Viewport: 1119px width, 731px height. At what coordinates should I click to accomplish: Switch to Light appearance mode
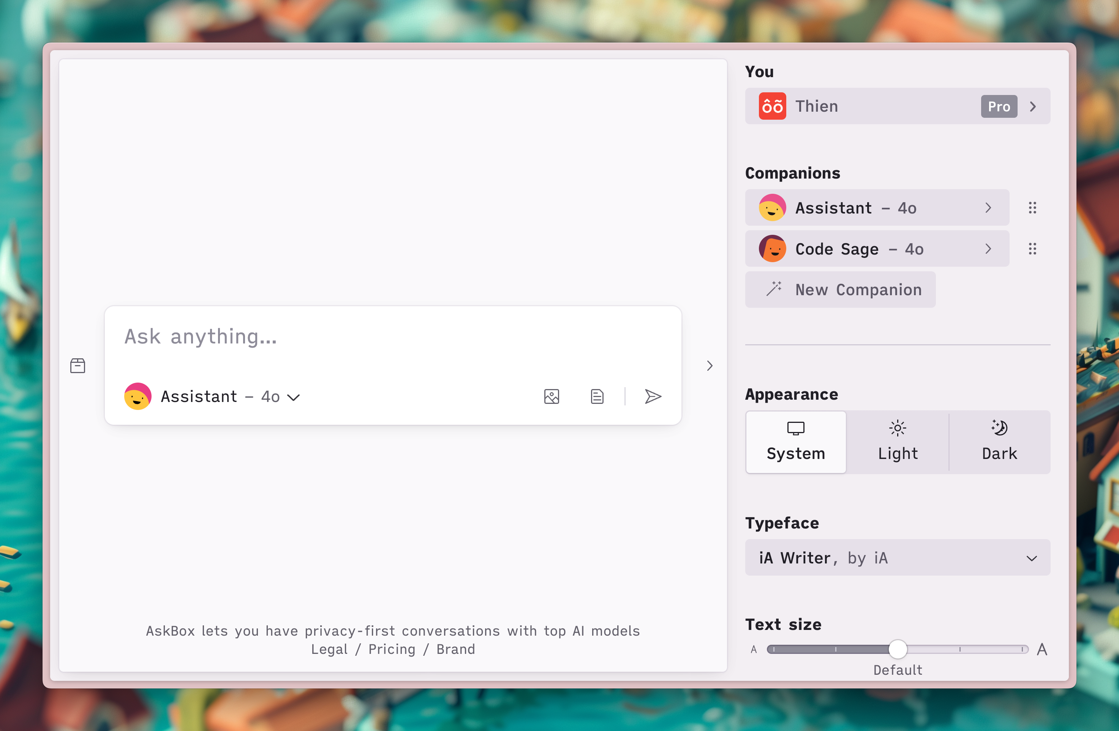[x=898, y=442]
